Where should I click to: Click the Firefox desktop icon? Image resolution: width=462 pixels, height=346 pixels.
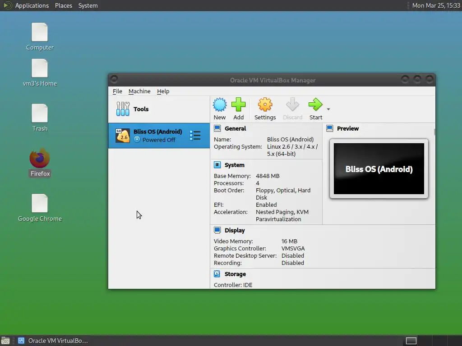tap(40, 163)
